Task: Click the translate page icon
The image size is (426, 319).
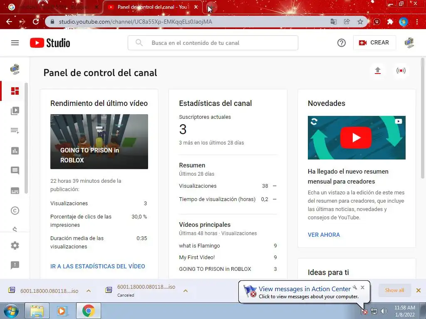Action: (333, 22)
